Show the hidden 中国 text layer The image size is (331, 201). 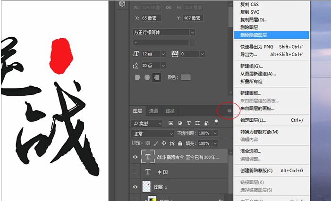(x=135, y=172)
